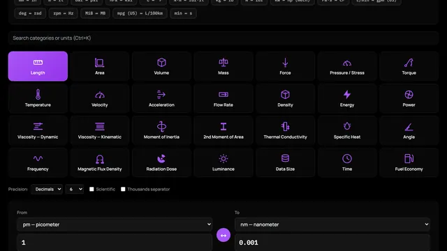This screenshot has height=251, width=447.
Task: Select the Mass scales category
Action: [x=223, y=66]
